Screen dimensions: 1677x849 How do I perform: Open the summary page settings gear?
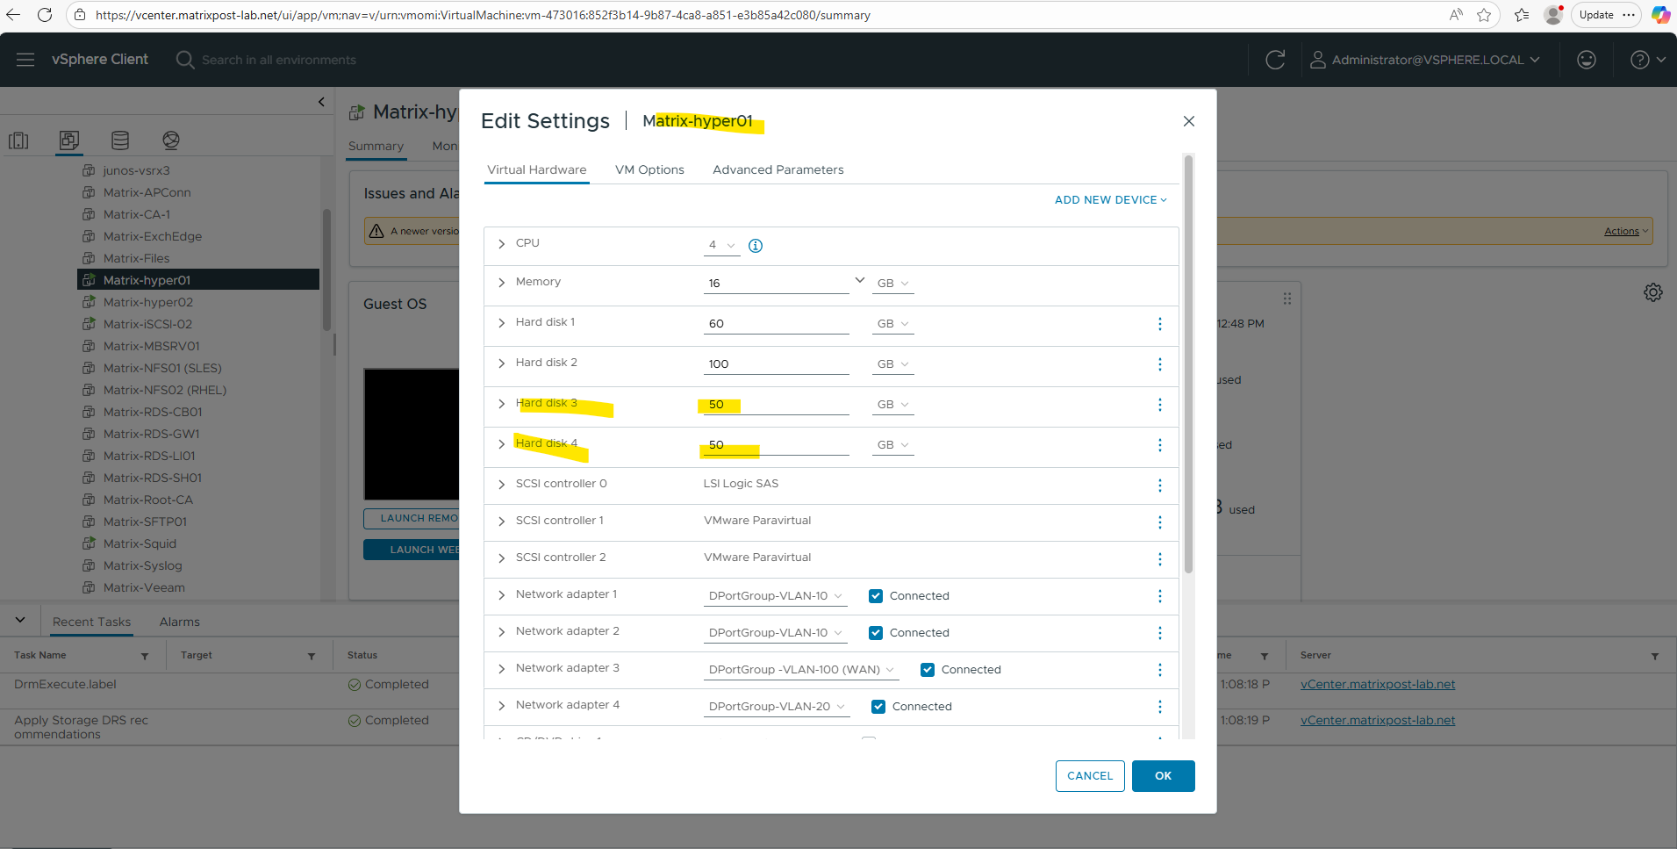pyautogui.click(x=1653, y=292)
